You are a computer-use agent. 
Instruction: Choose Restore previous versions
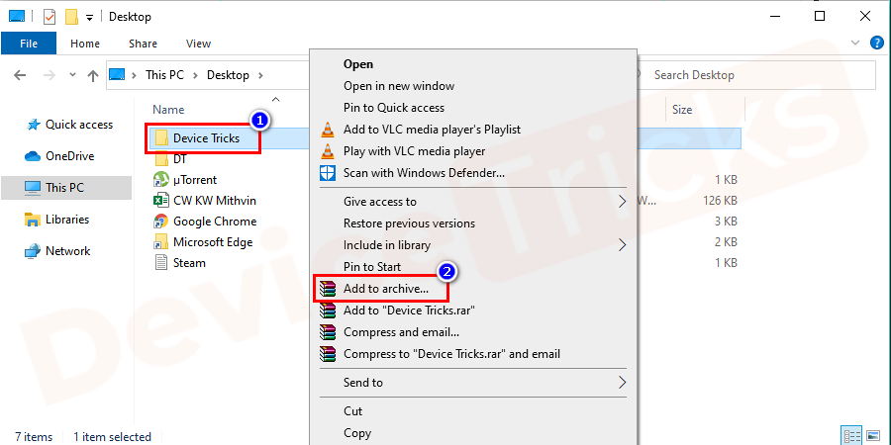click(x=409, y=223)
